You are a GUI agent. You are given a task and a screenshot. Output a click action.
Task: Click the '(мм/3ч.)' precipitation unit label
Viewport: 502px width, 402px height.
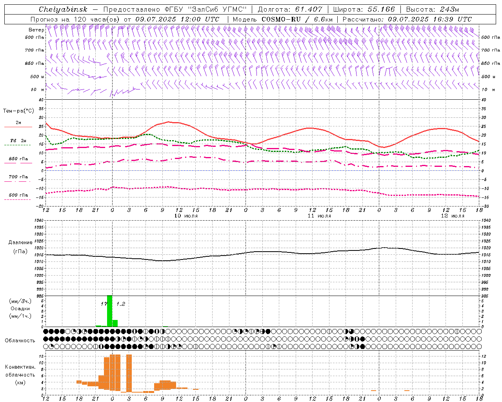(x=20, y=301)
